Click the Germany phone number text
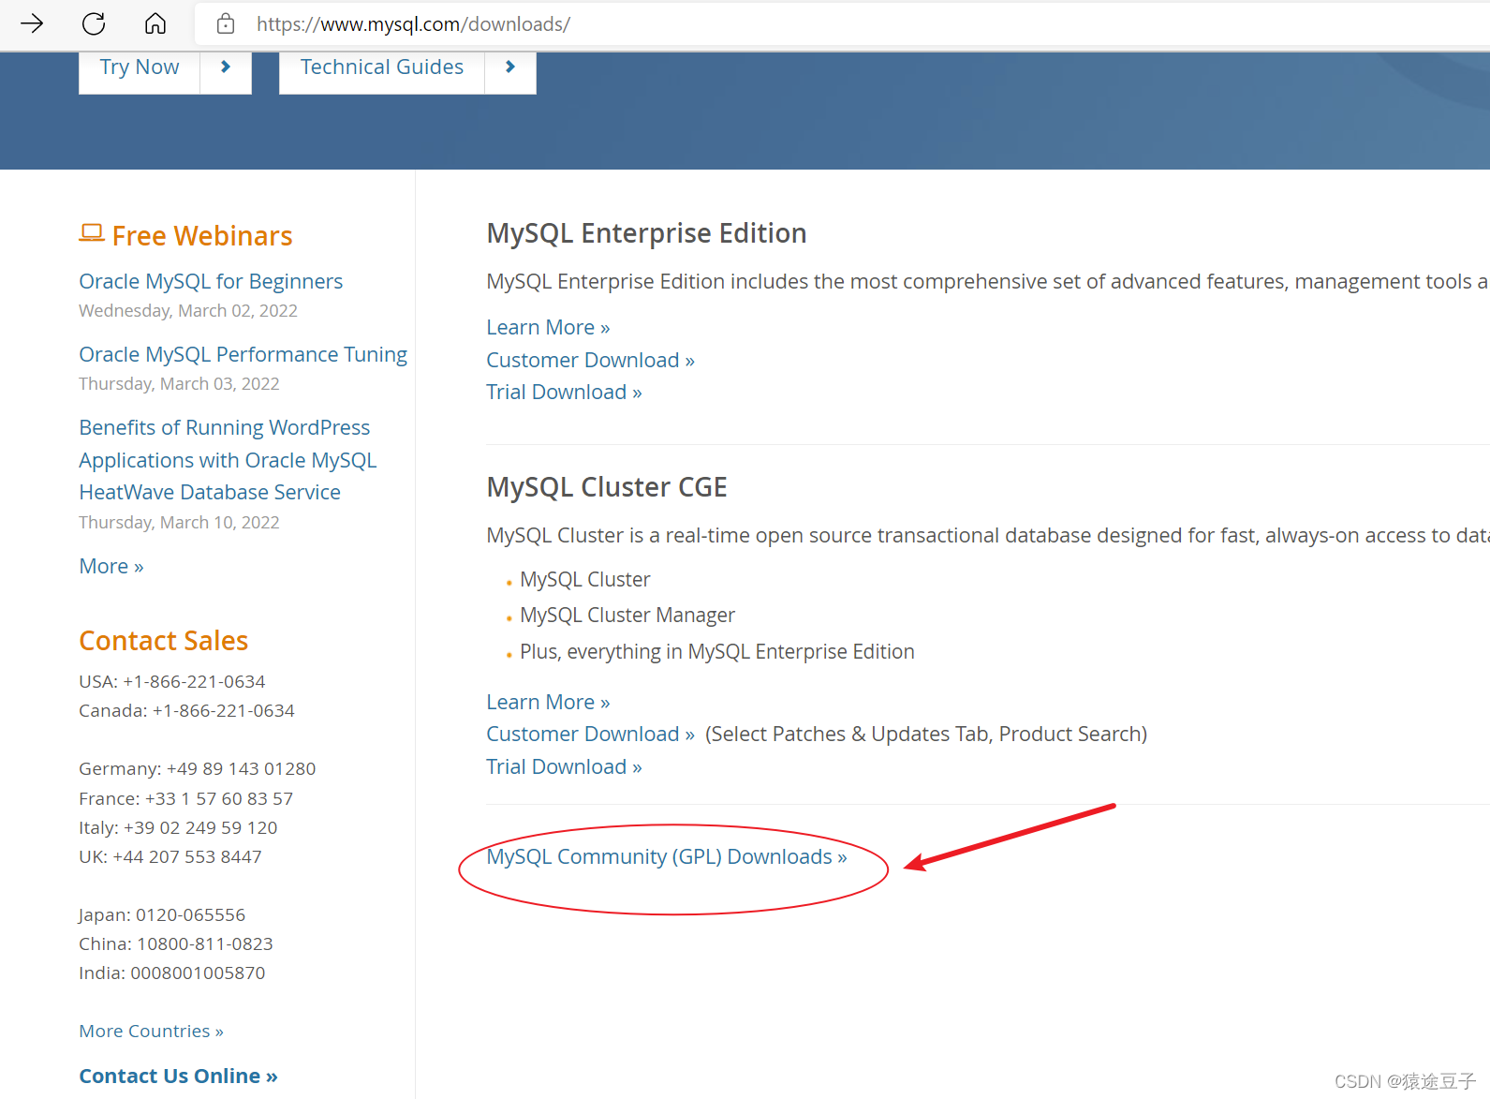The width and height of the screenshot is (1490, 1099). click(198, 768)
